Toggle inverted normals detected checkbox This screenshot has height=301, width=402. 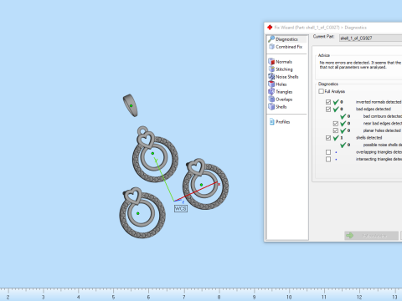click(328, 102)
